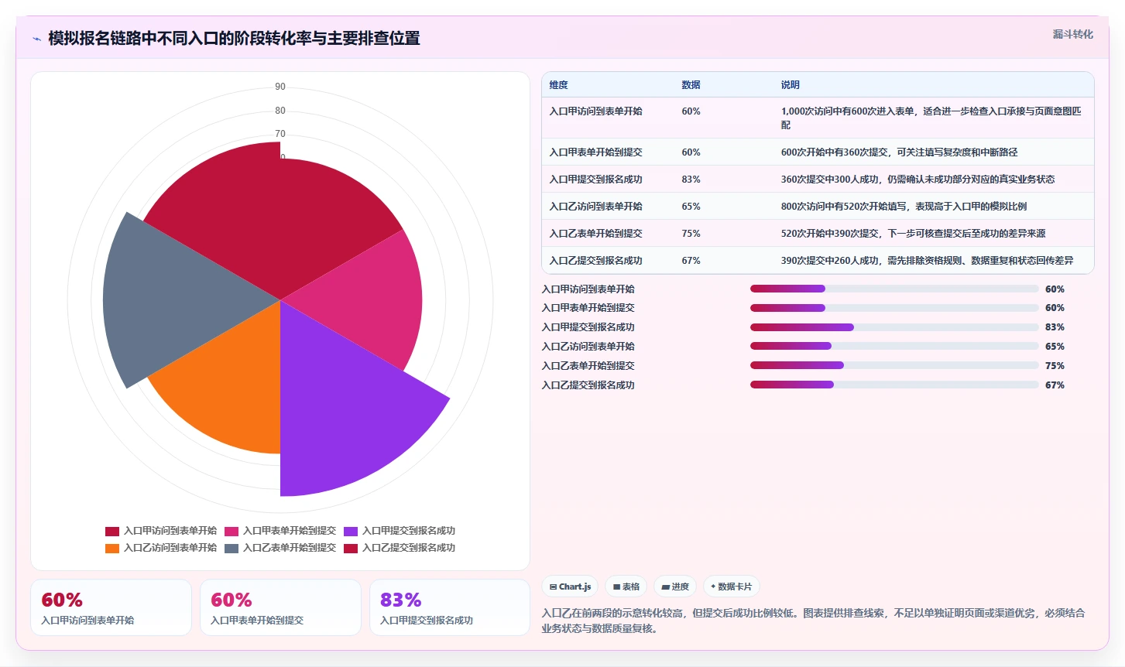1125x667 pixels.
Task: Open the 83% 入口甲提交到报名成功 stat card
Action: click(x=450, y=607)
